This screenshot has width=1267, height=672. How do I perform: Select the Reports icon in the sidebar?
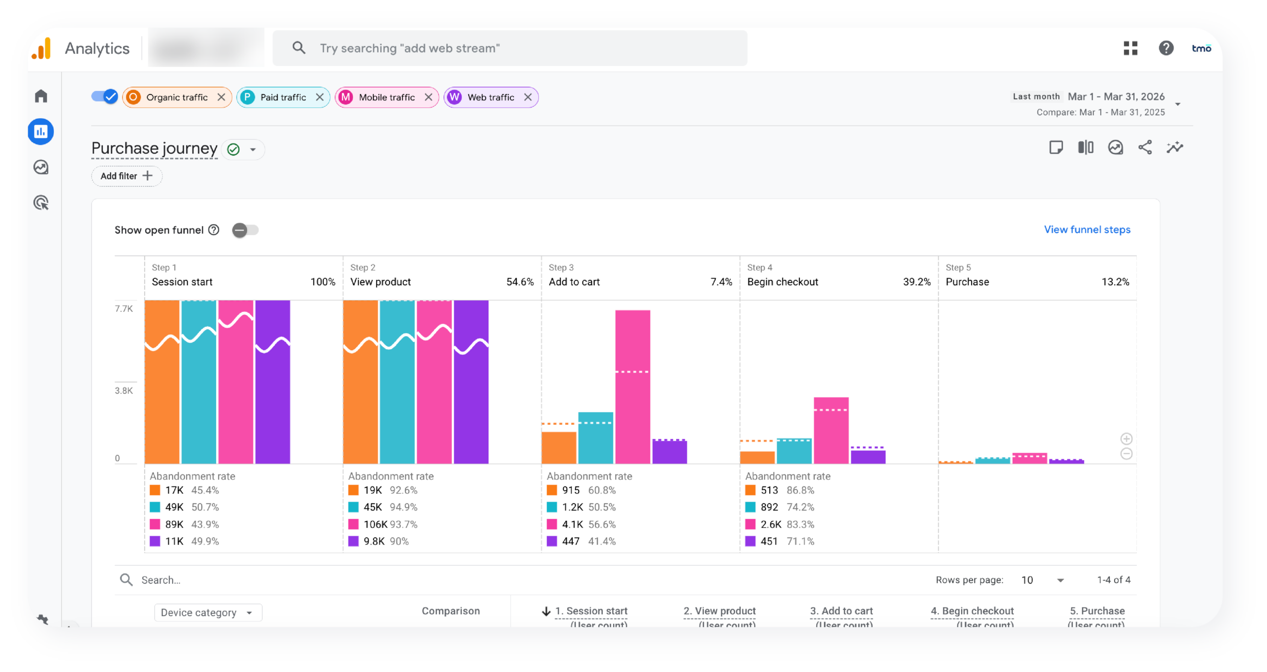41,132
